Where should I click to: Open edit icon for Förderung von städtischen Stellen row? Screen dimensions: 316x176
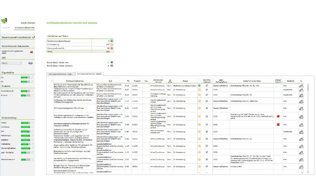(301, 101)
